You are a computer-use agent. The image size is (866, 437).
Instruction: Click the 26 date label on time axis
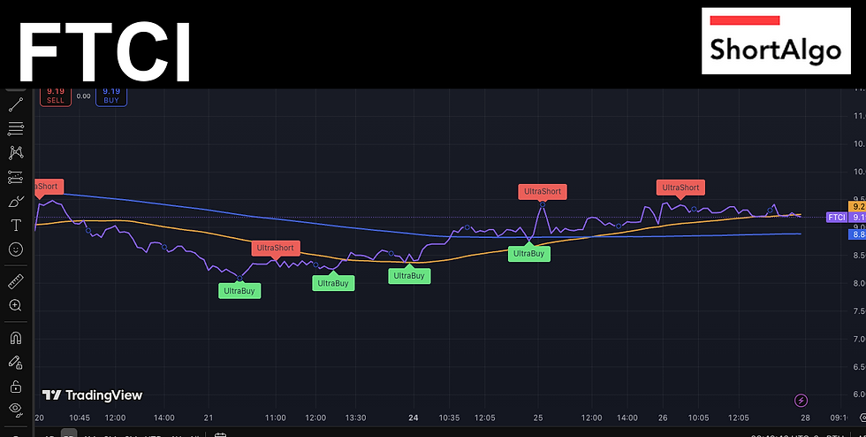tap(663, 418)
